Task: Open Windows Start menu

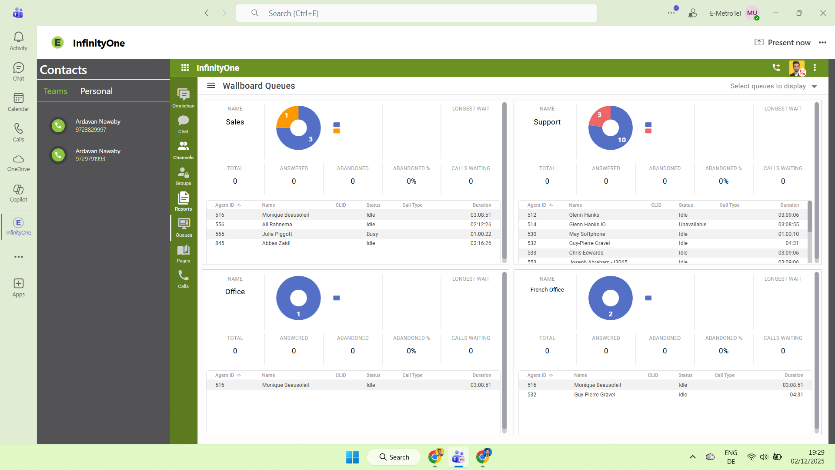Action: (x=352, y=457)
